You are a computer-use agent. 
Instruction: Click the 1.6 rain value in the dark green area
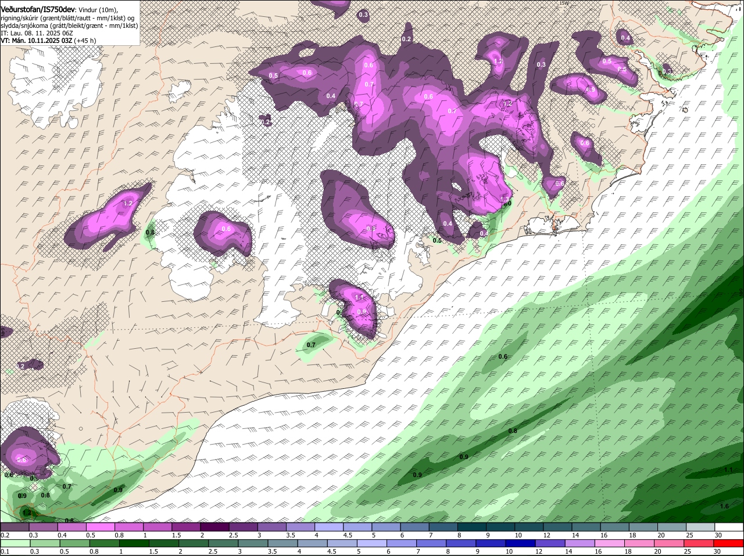click(724, 506)
